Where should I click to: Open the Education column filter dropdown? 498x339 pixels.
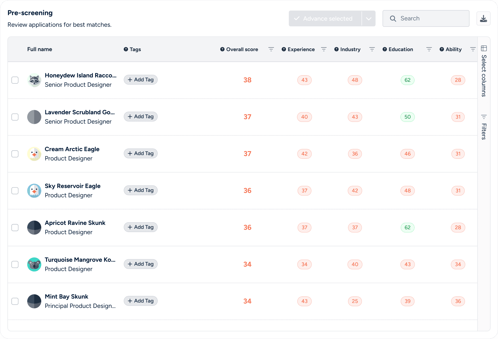tap(429, 49)
